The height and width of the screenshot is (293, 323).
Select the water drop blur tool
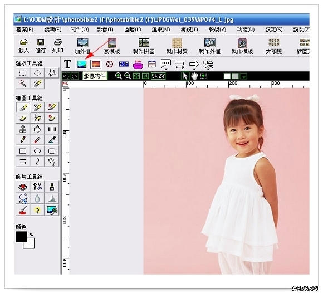[37, 199]
